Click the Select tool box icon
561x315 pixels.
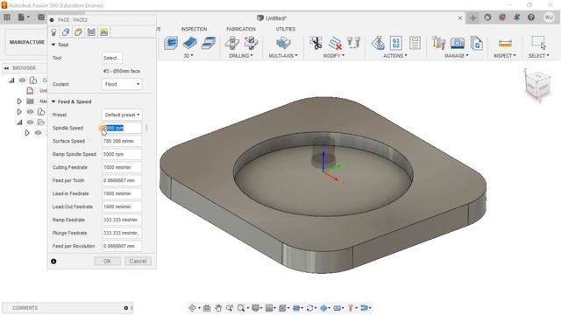click(538, 43)
